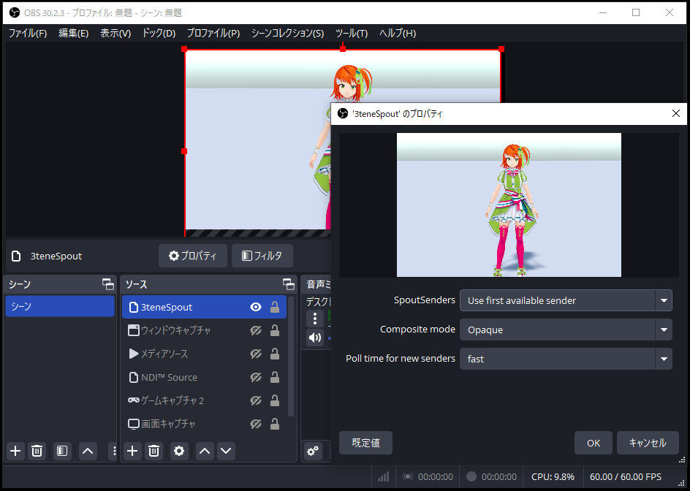Select the シーン item in scenes list
The image size is (690, 491).
60,306
